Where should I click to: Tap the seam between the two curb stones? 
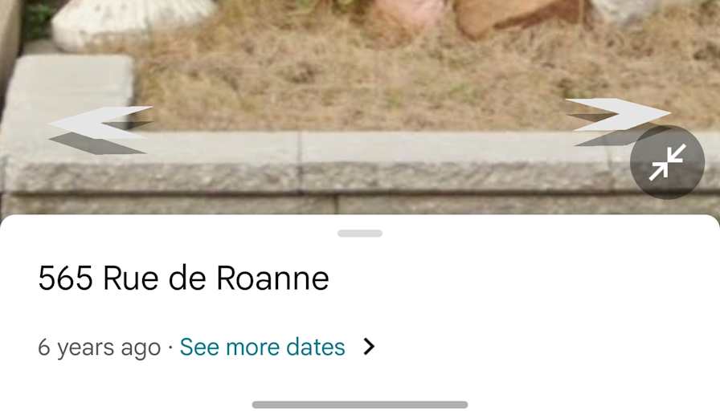click(x=300, y=161)
